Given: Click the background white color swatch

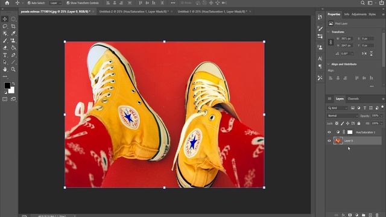Looking at the screenshot, I should click(12, 91).
